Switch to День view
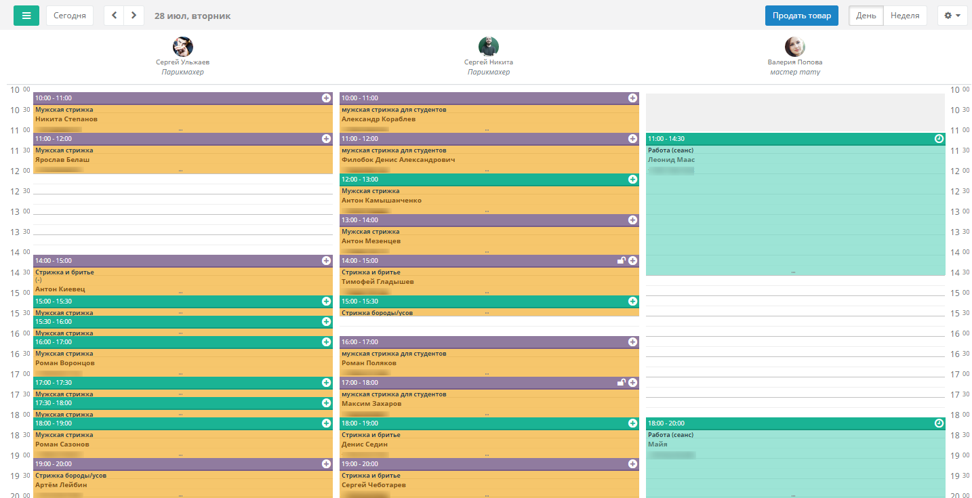 coord(866,16)
